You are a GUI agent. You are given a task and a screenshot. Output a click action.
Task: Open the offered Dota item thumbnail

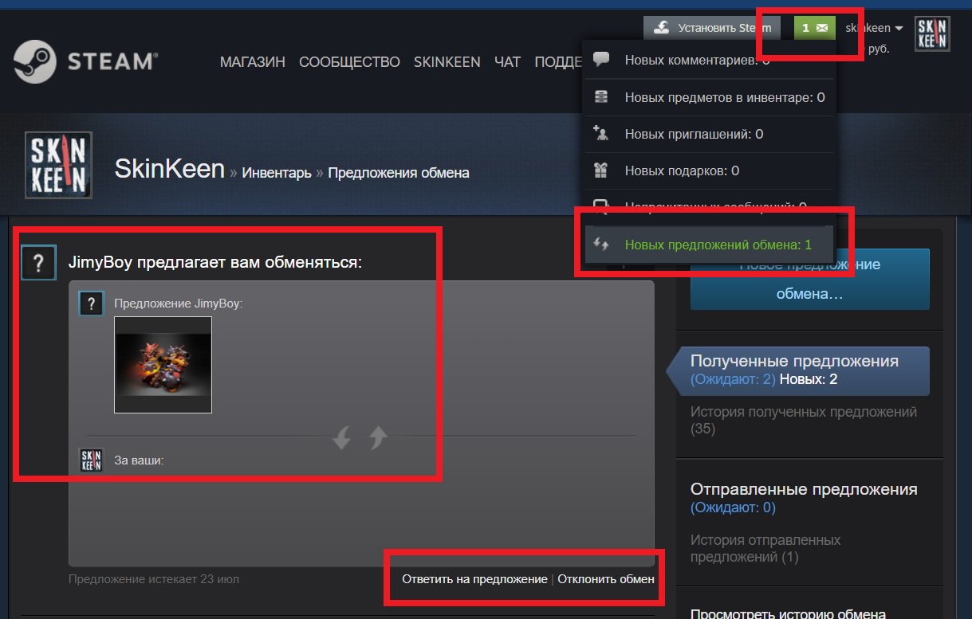tap(163, 365)
